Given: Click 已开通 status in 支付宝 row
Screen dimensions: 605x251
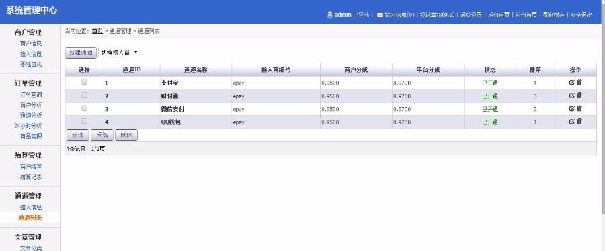Looking at the screenshot, I should pos(490,83).
